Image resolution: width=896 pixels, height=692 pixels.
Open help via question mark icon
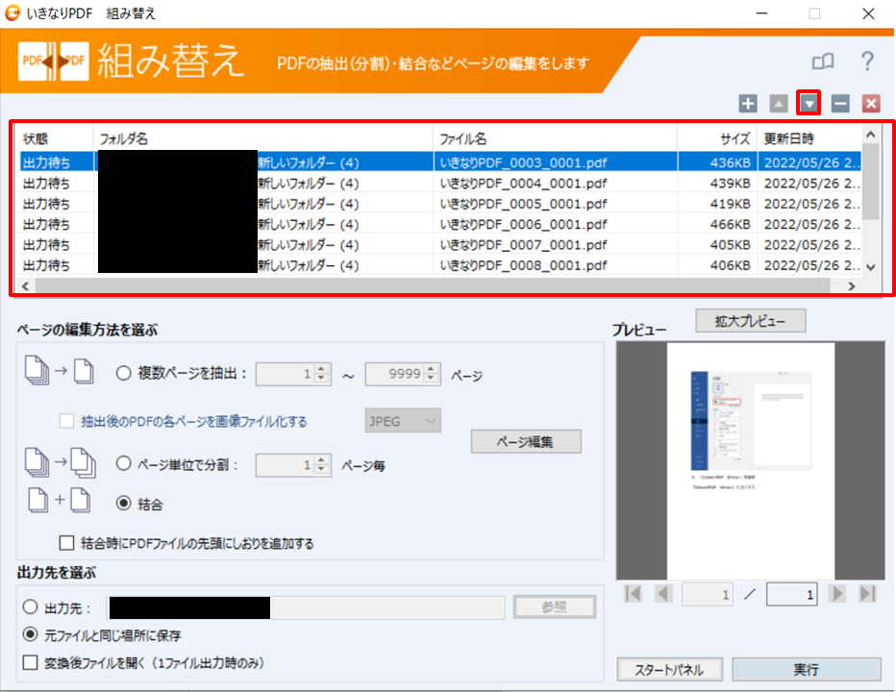867,62
